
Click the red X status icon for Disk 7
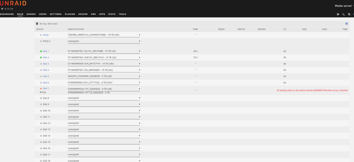[41, 88]
